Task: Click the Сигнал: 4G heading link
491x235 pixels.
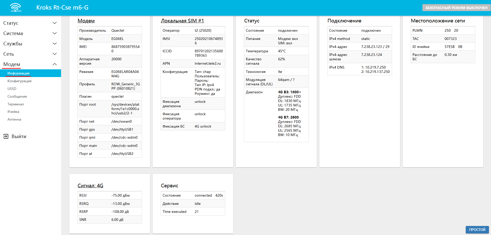Action: [90, 186]
